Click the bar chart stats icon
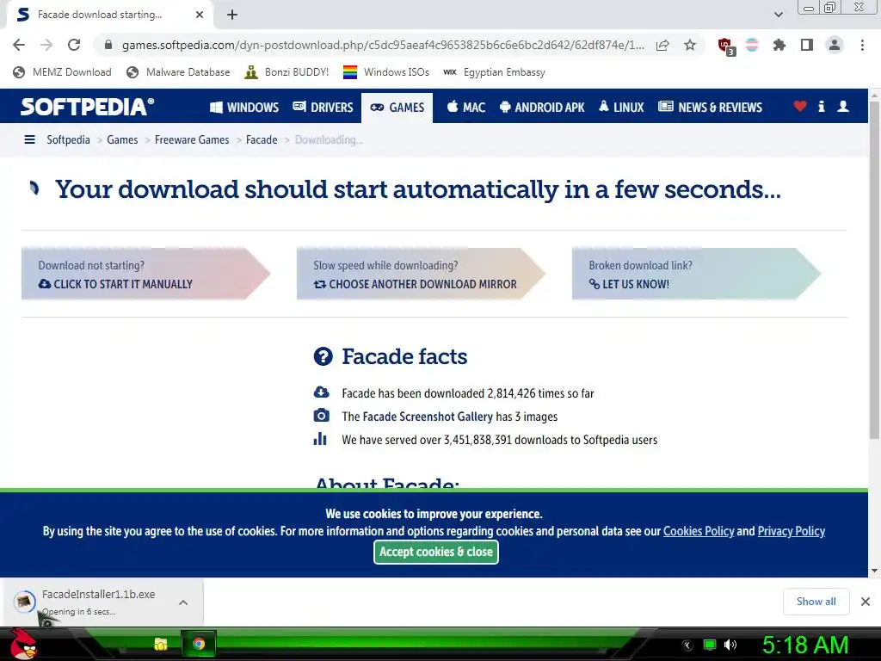The width and height of the screenshot is (881, 661). click(x=320, y=438)
